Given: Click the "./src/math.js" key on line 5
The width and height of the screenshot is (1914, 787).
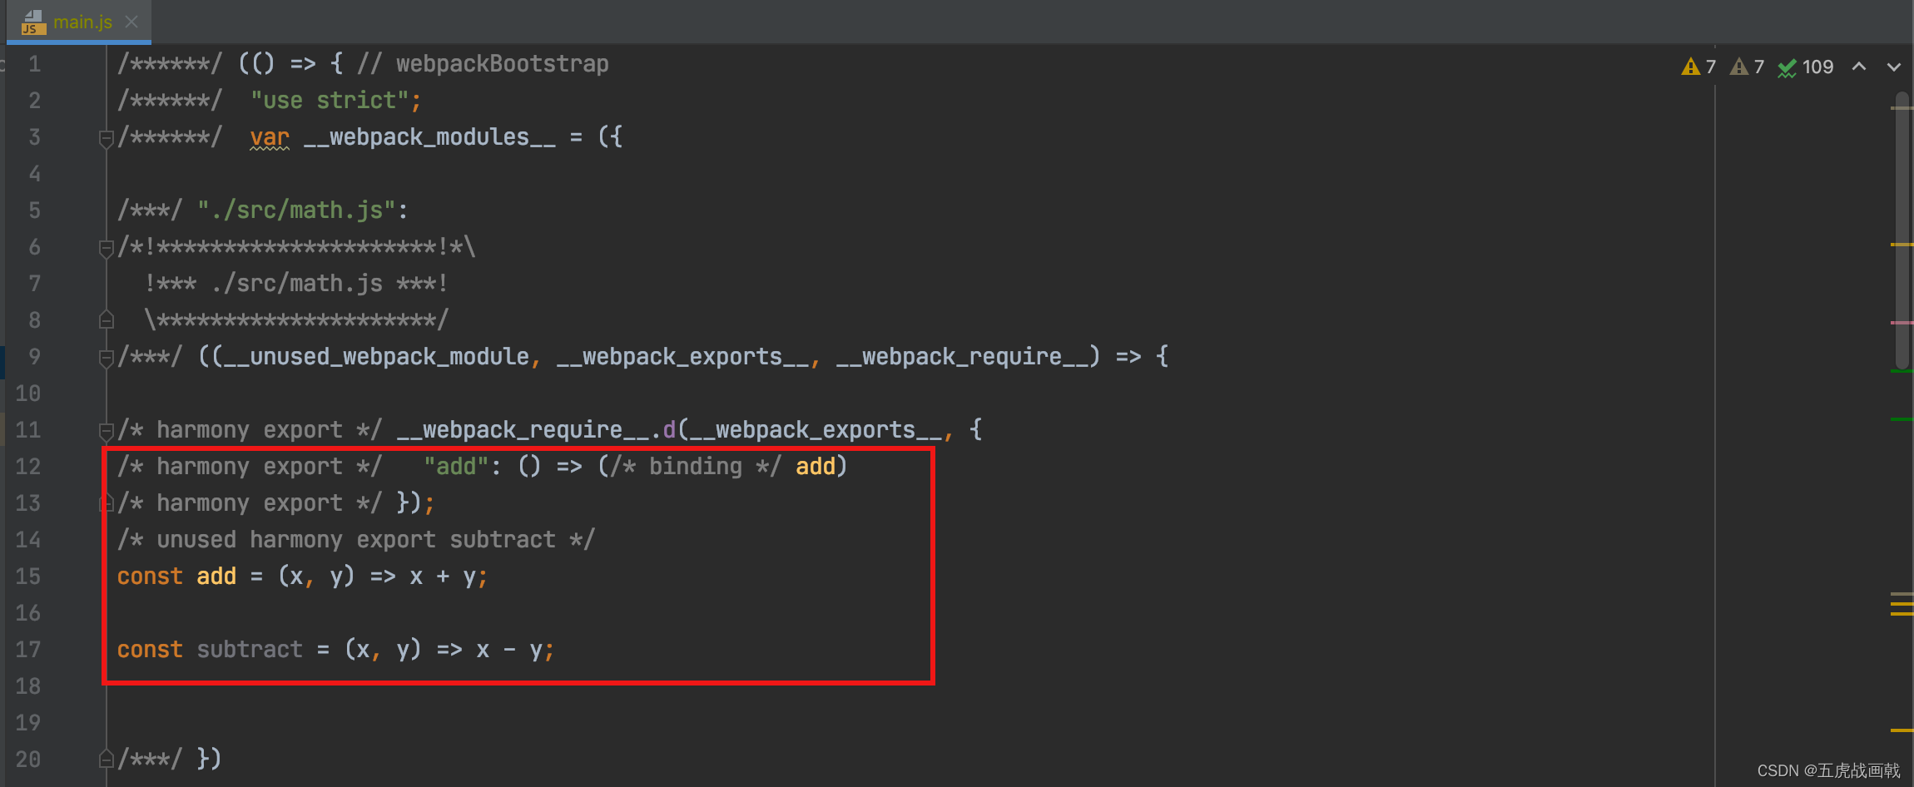Looking at the screenshot, I should 297,210.
